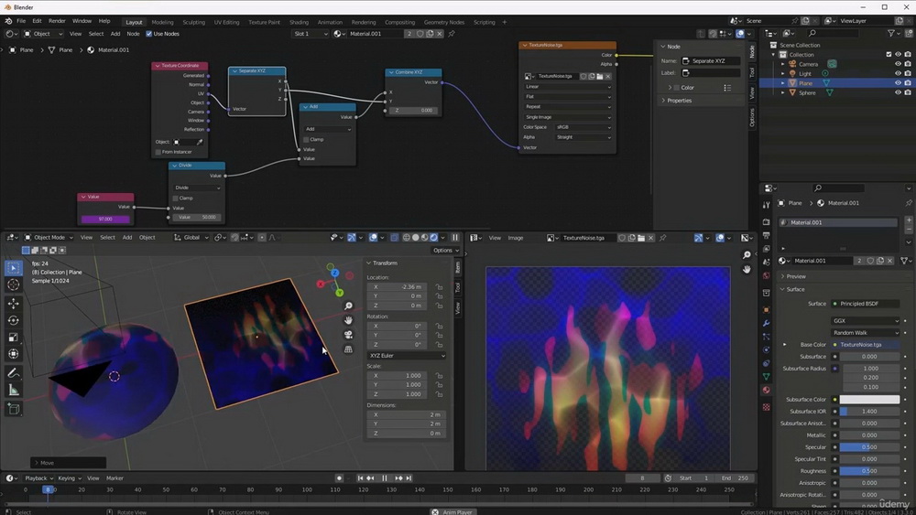Screen dimensions: 916x515
Task: Toggle the Use Nodes checkbox
Action: tap(149, 34)
